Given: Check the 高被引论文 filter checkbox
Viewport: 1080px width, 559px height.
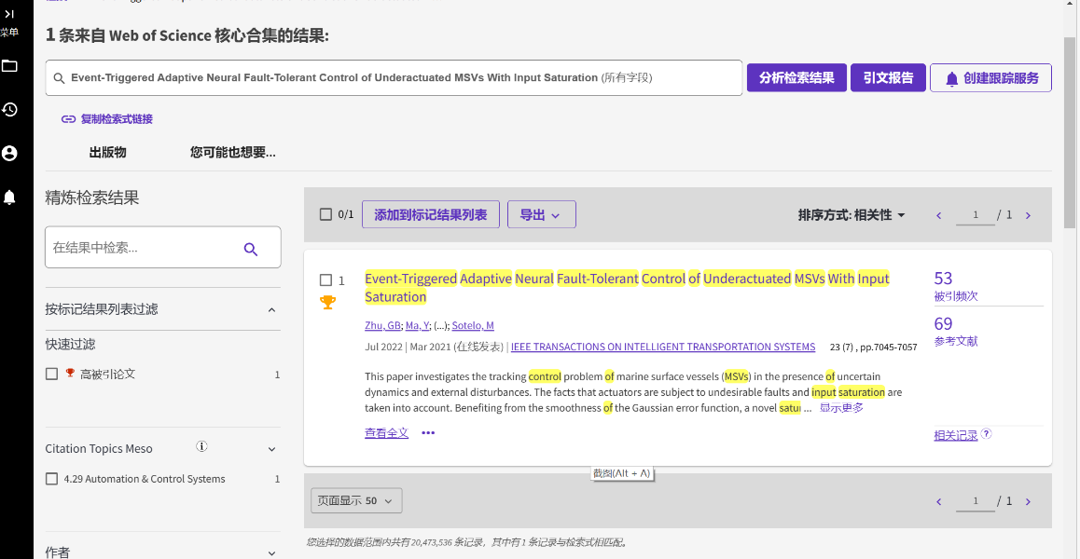Looking at the screenshot, I should (52, 374).
